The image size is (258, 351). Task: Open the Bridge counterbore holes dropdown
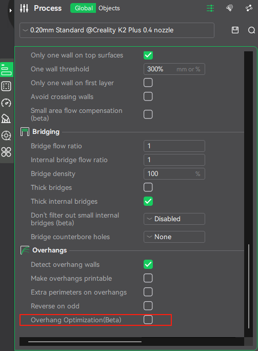click(174, 237)
